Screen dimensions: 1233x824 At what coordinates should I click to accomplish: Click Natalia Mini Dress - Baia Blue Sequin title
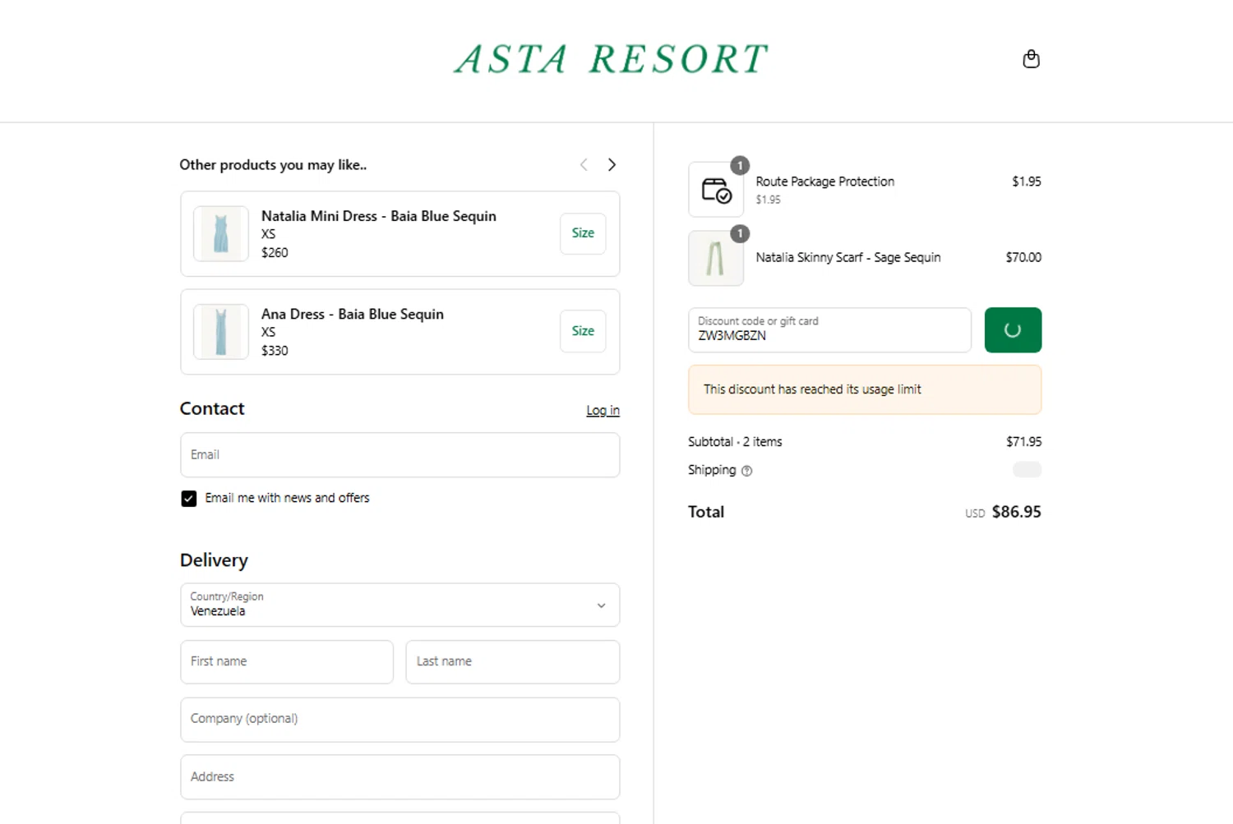[379, 216]
